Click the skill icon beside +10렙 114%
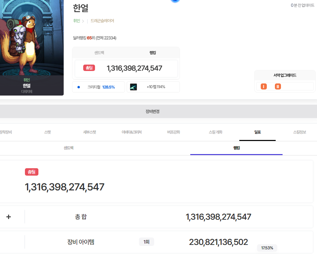Viewport: 317px width, 254px height. pyautogui.click(x=133, y=87)
